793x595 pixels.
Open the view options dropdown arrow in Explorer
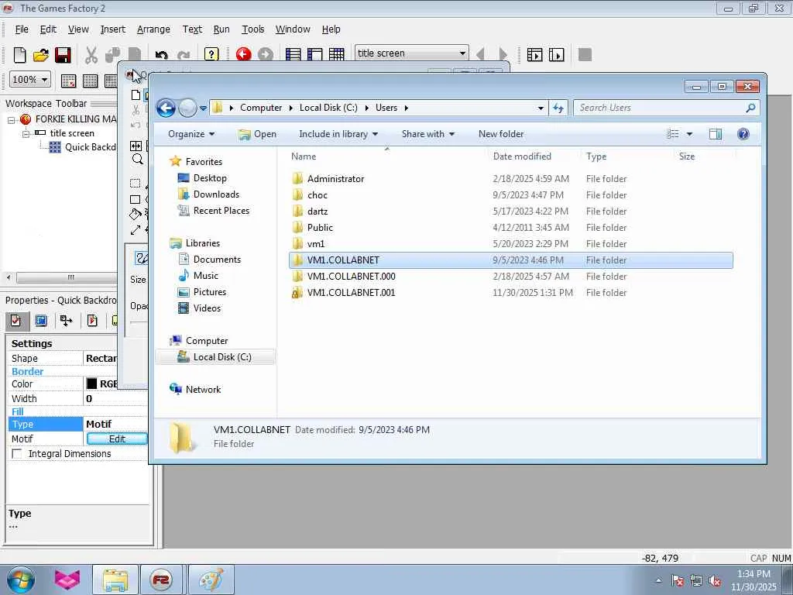(x=689, y=134)
